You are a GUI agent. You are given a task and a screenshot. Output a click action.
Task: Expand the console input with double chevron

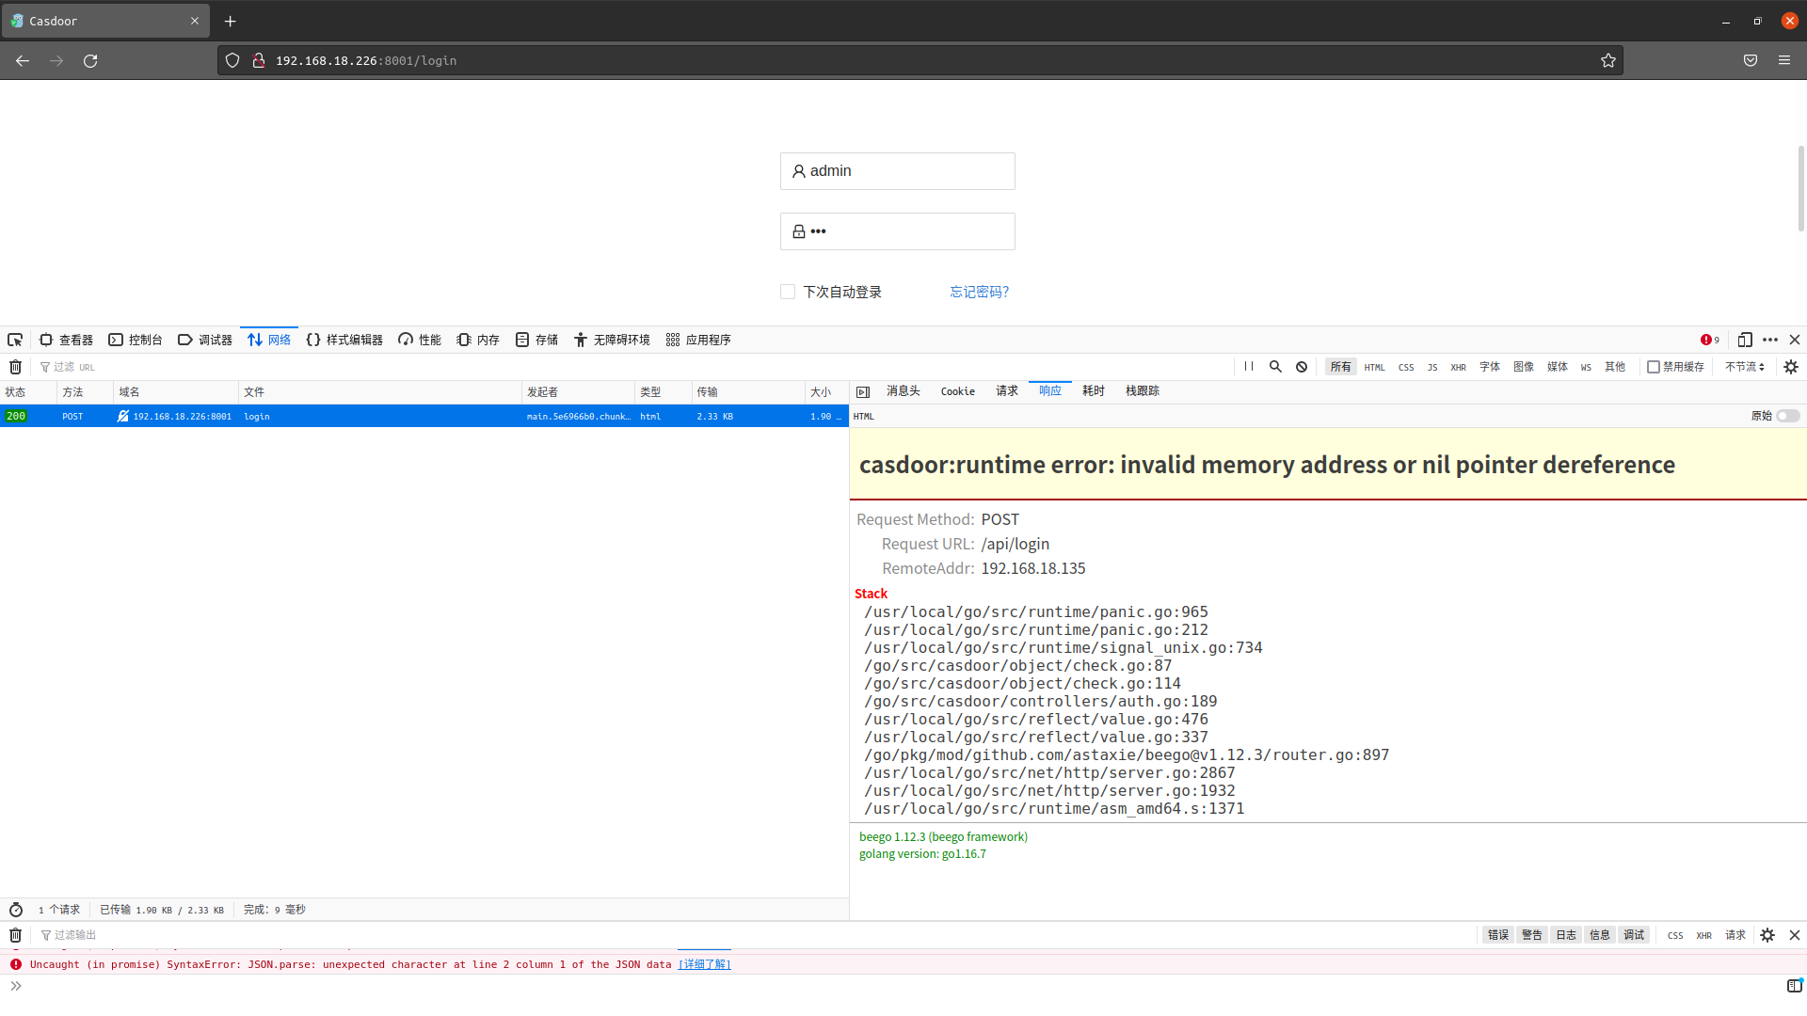[15, 985]
